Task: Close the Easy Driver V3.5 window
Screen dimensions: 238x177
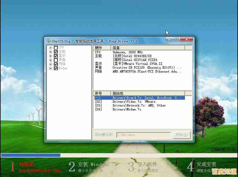Action: click(x=187, y=39)
